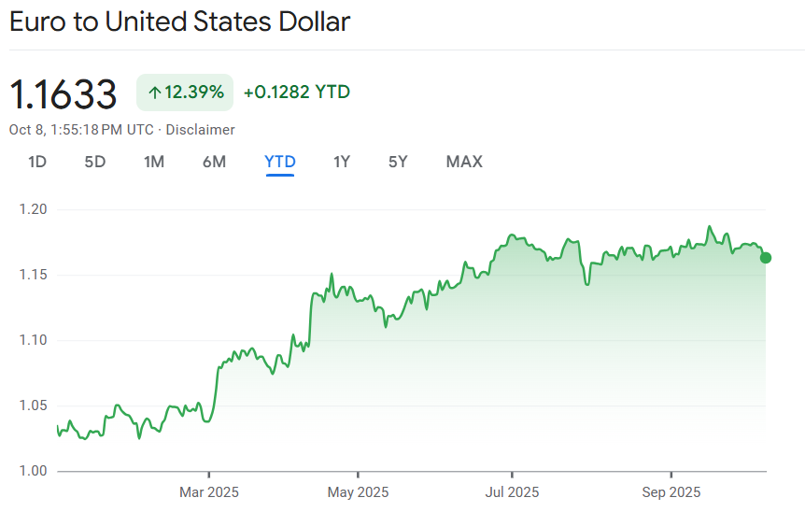Click the Euro to United States Dollar title
Viewport: 805px width, 512px height.
[x=180, y=22]
